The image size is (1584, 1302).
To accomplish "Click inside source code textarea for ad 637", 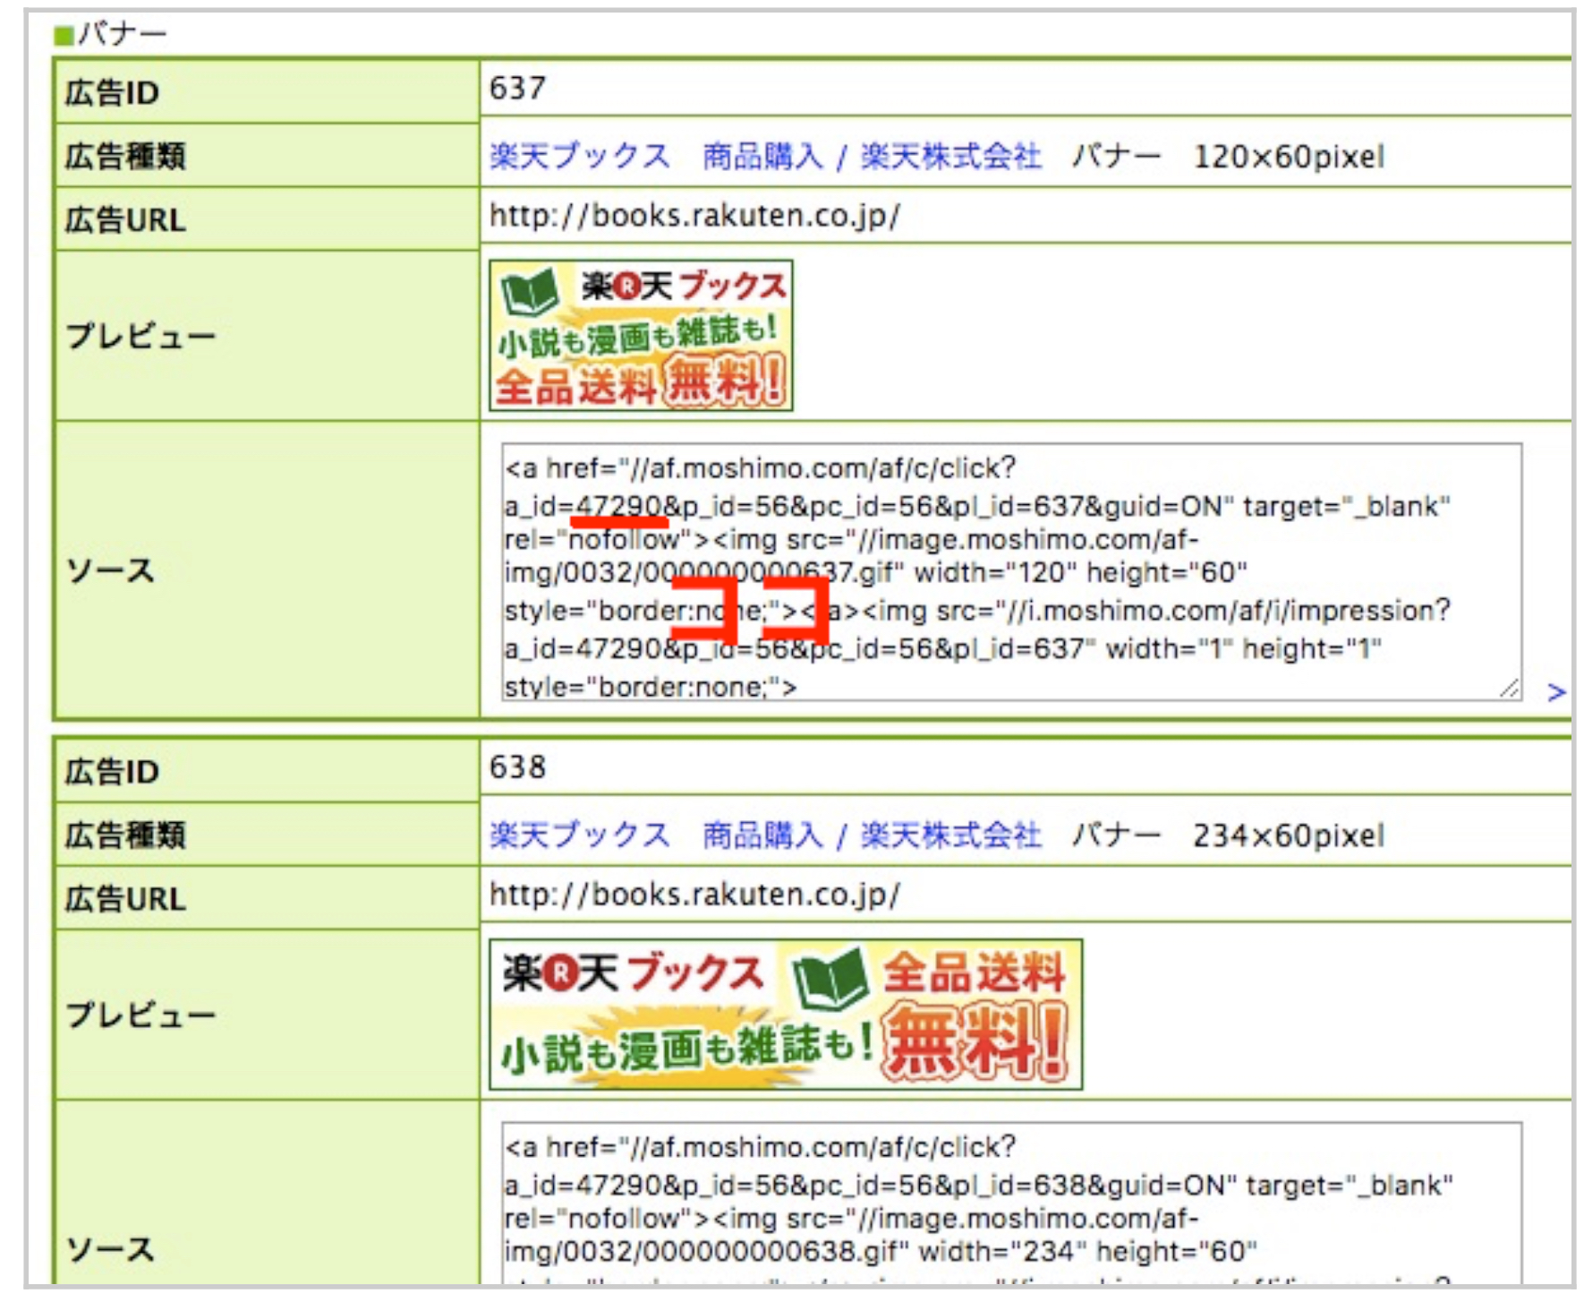I will click(1011, 571).
